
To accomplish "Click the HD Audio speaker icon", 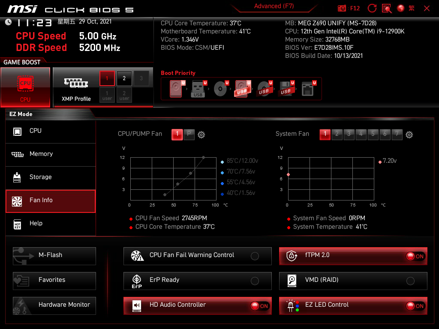I will [137, 306].
